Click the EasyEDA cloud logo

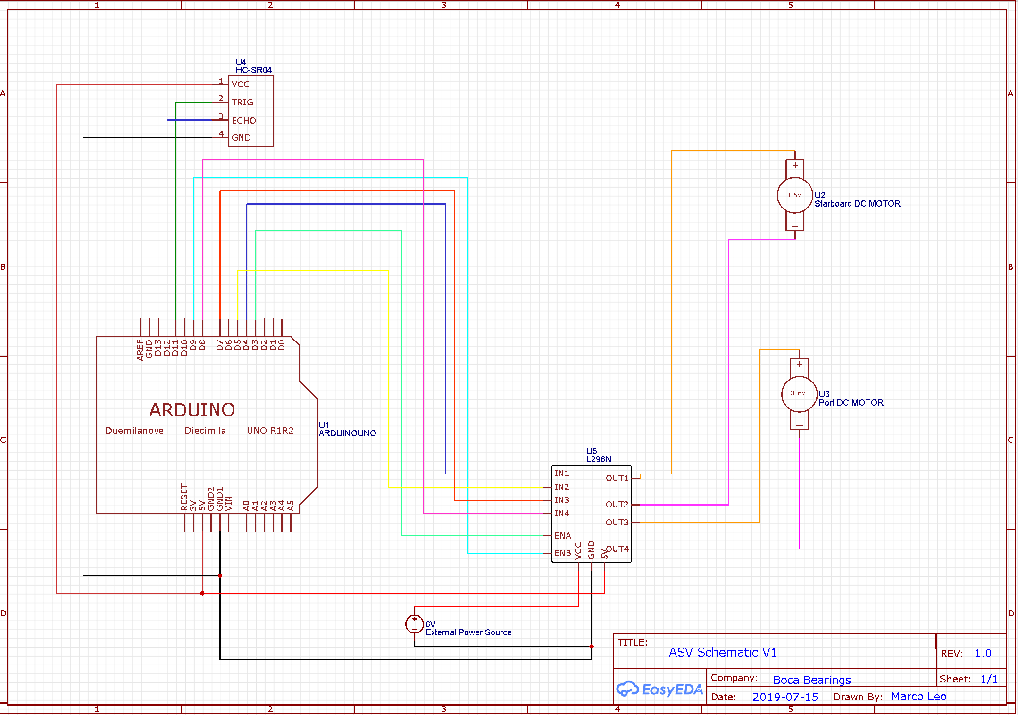[x=627, y=689]
